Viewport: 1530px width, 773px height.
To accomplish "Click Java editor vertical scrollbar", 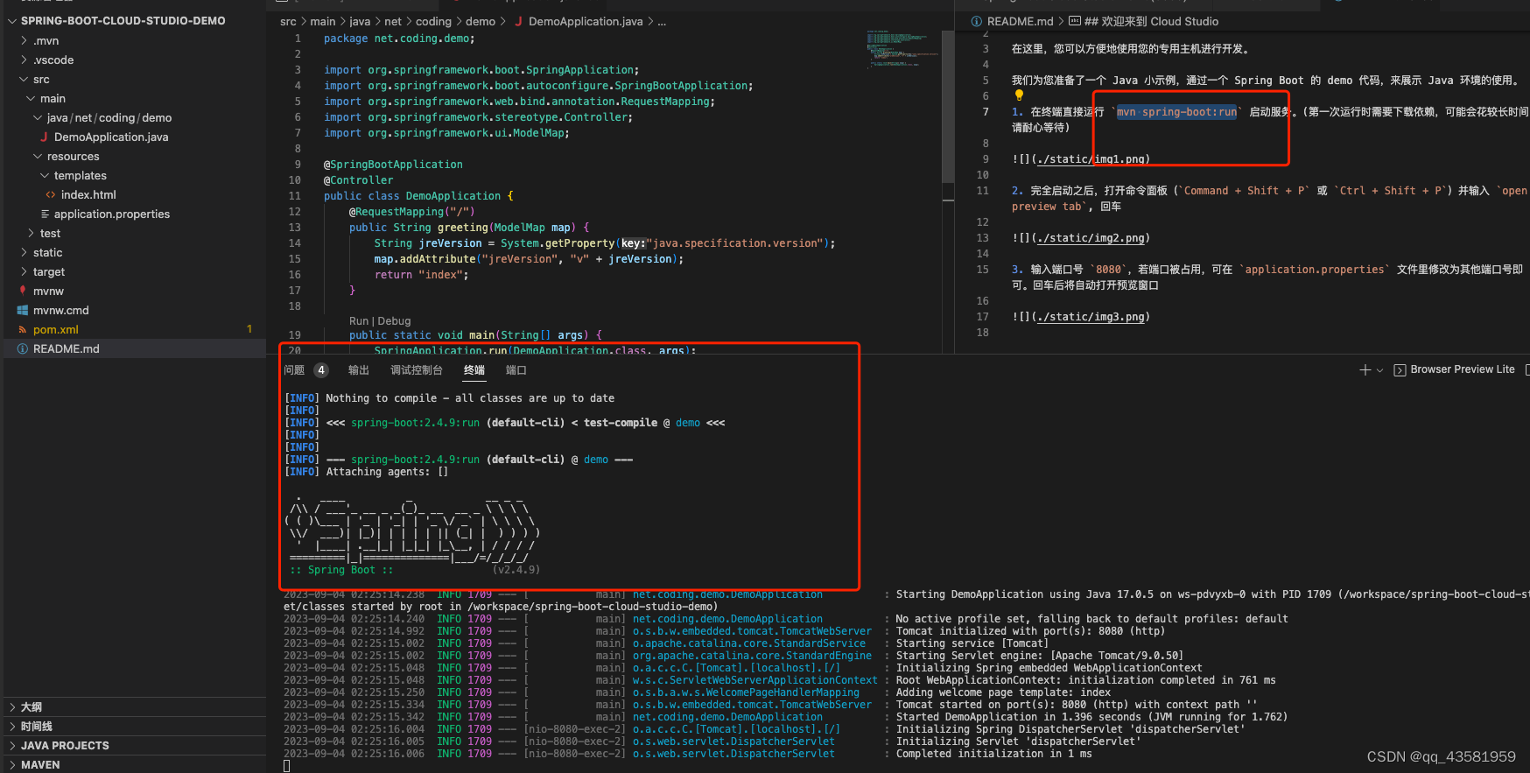I will tap(948, 105).
